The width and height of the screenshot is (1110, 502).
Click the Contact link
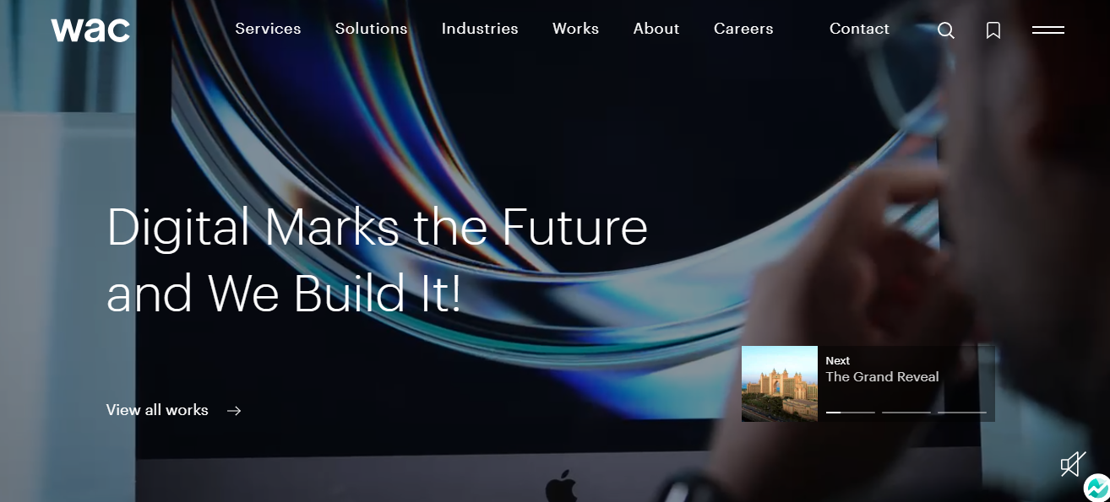click(x=859, y=29)
